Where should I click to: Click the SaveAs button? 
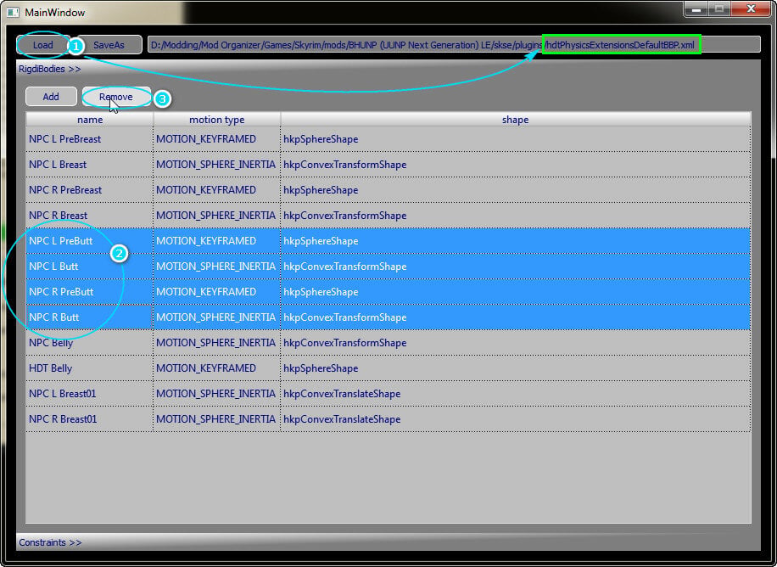[109, 45]
